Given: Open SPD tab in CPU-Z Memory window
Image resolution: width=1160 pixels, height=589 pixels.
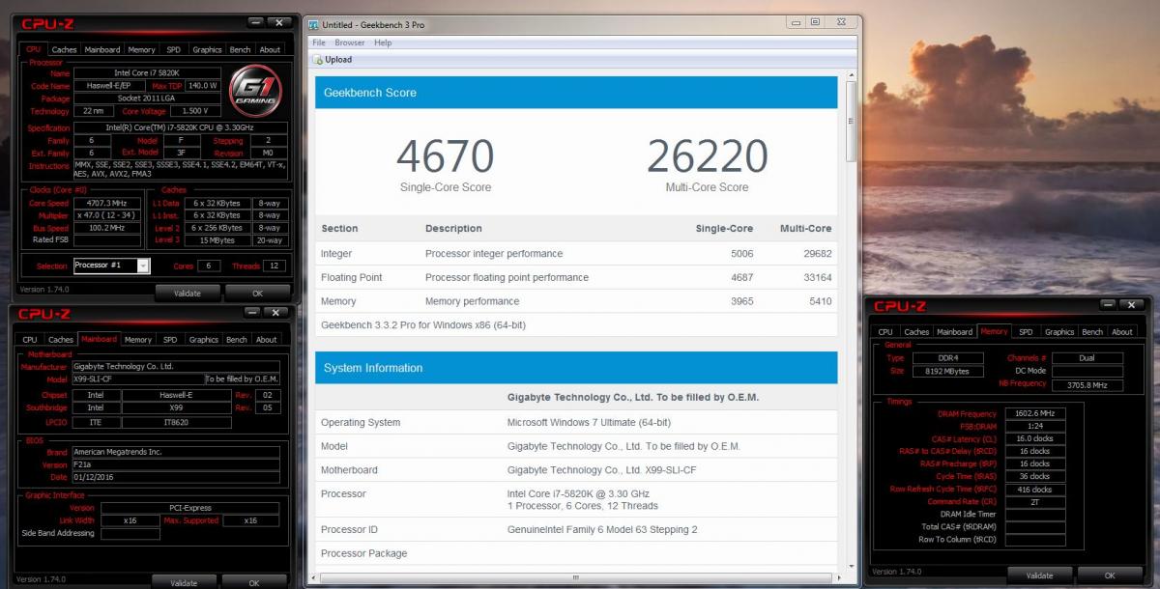Looking at the screenshot, I should pyautogui.click(x=1026, y=331).
